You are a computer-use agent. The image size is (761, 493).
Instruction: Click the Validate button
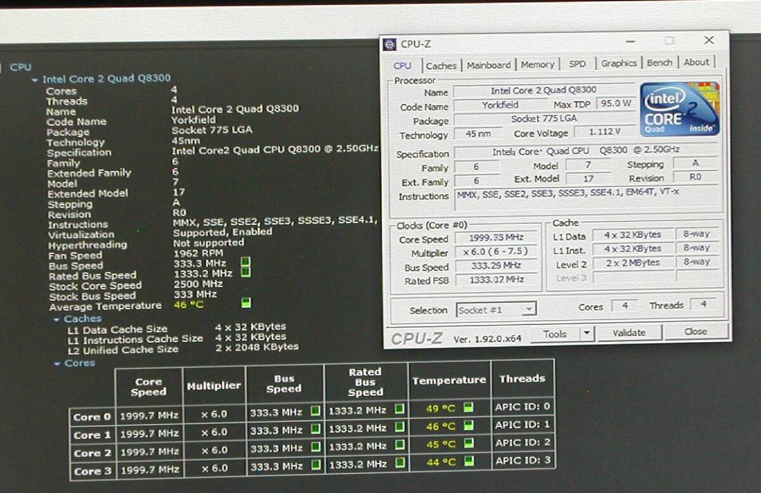click(629, 333)
